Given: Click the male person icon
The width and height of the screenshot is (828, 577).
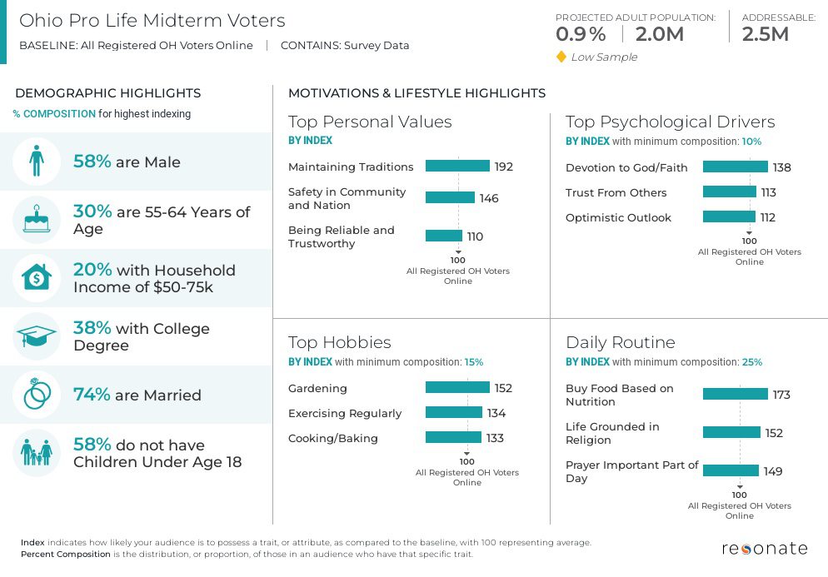Looking at the screenshot, I should tap(37, 162).
